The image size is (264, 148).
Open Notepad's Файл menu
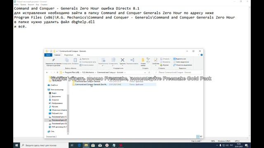[16, 5]
